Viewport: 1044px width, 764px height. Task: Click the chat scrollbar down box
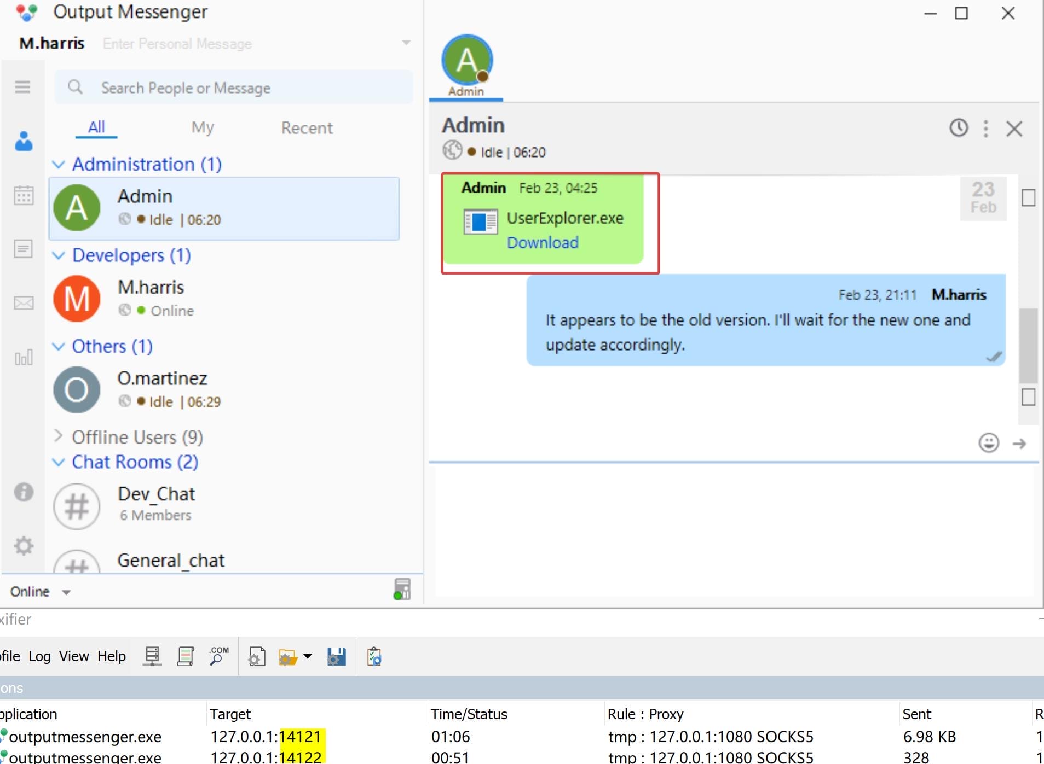[1029, 397]
